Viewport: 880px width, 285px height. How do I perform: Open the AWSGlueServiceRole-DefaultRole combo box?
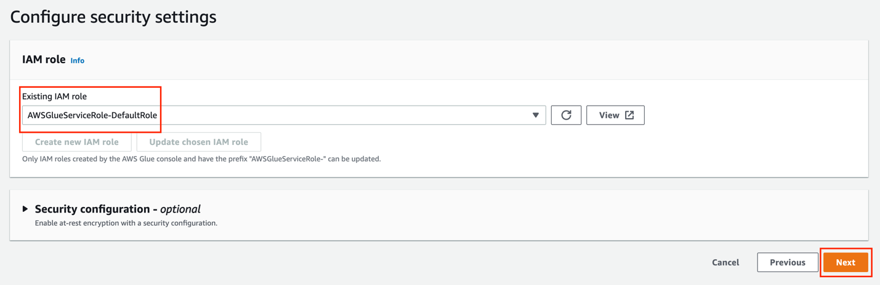(283, 115)
